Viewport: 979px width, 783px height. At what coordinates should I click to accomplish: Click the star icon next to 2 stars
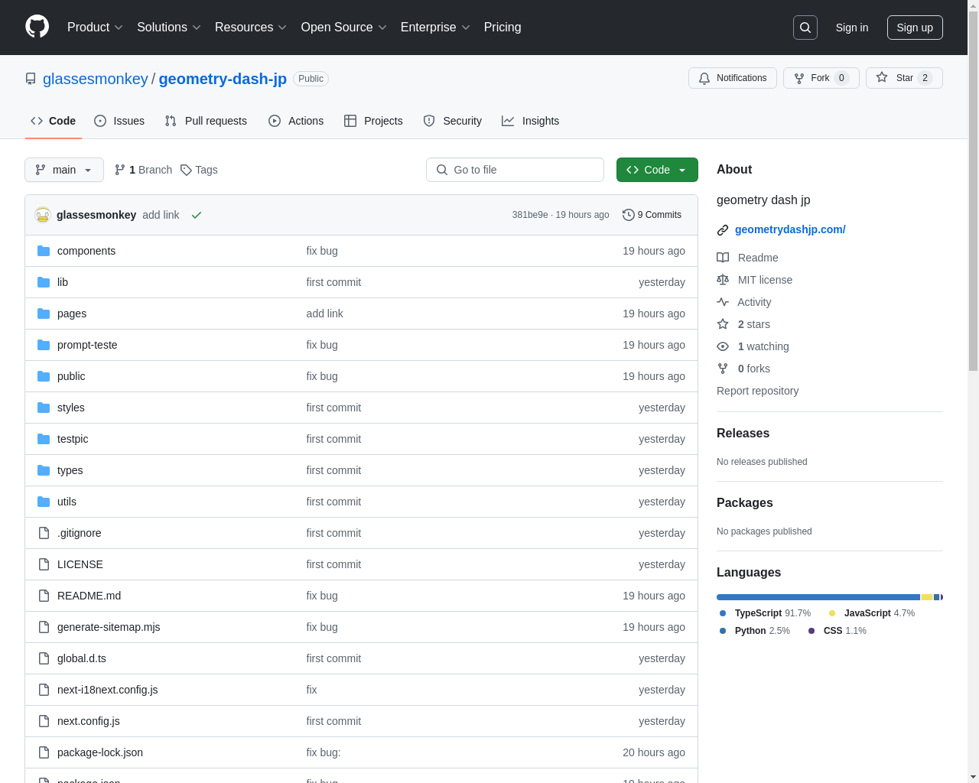(723, 324)
